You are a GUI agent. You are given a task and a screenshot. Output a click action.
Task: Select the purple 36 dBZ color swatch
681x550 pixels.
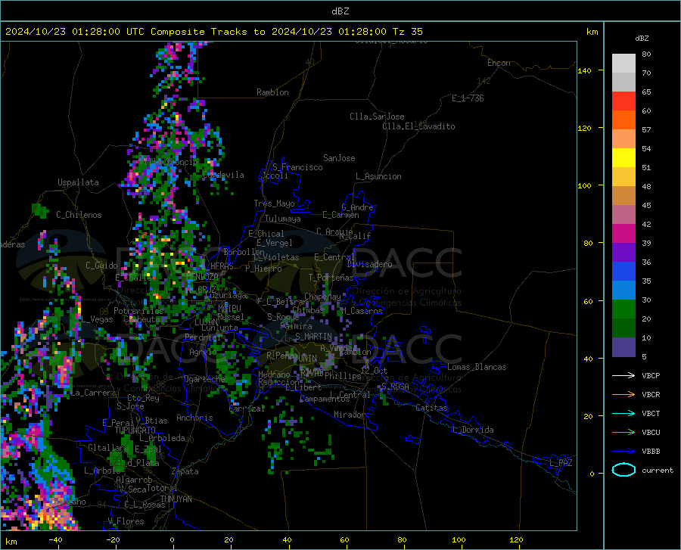(623, 253)
